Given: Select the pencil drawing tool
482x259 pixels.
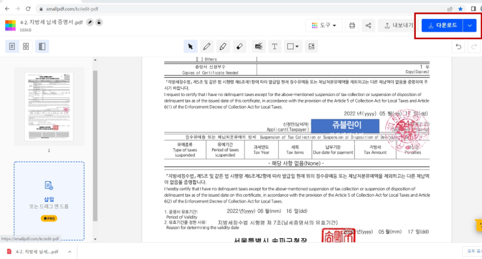Looking at the screenshot, I should (x=207, y=47).
